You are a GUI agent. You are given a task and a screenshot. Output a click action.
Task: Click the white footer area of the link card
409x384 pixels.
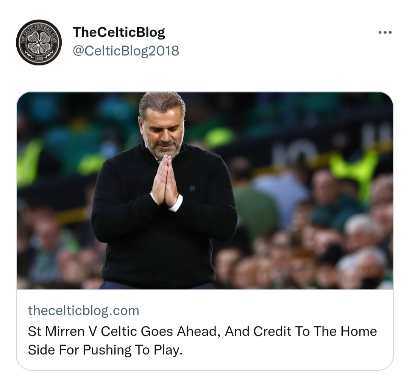point(205,330)
